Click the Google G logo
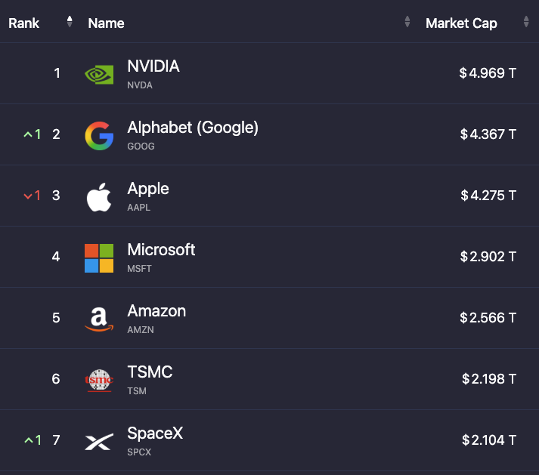Image resolution: width=539 pixels, height=475 pixels. coord(99,136)
